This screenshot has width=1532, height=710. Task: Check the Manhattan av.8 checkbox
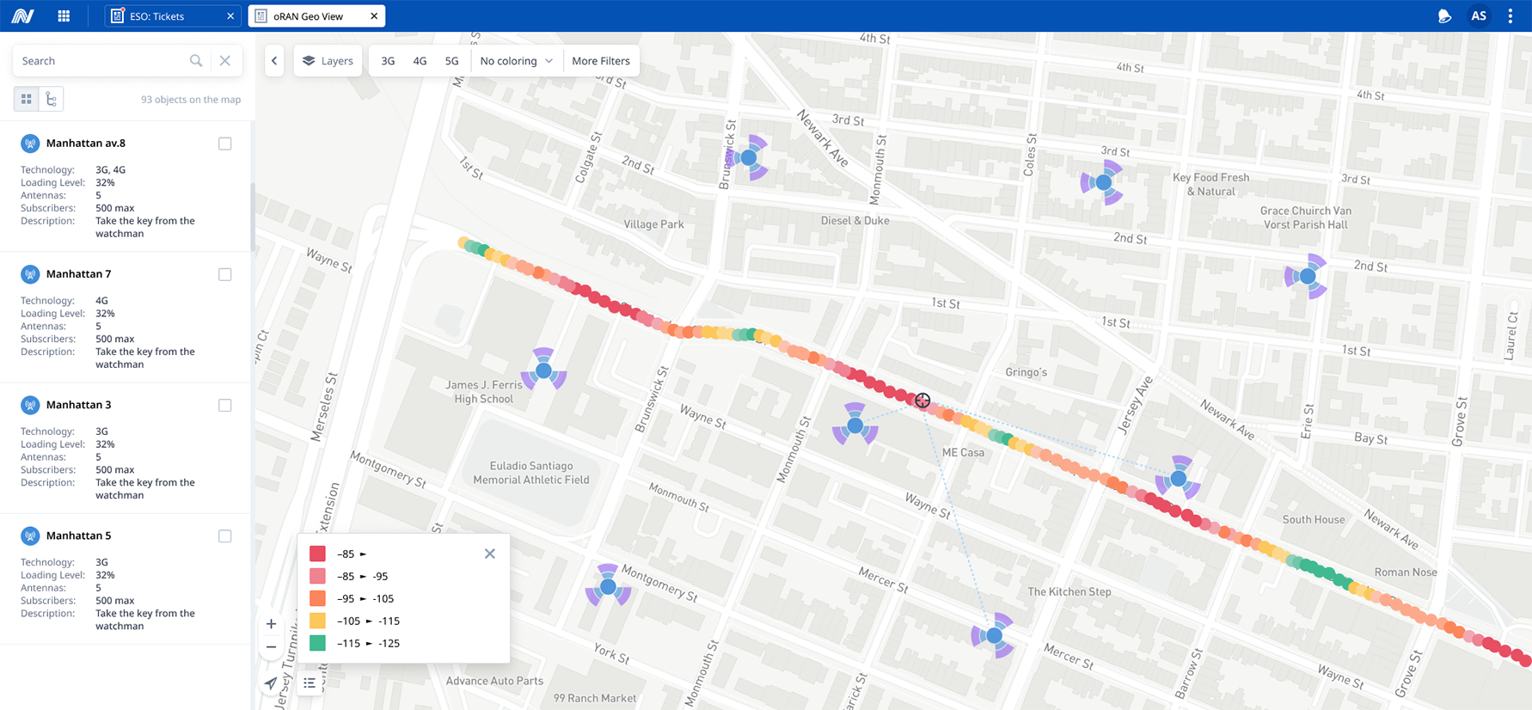pos(225,144)
